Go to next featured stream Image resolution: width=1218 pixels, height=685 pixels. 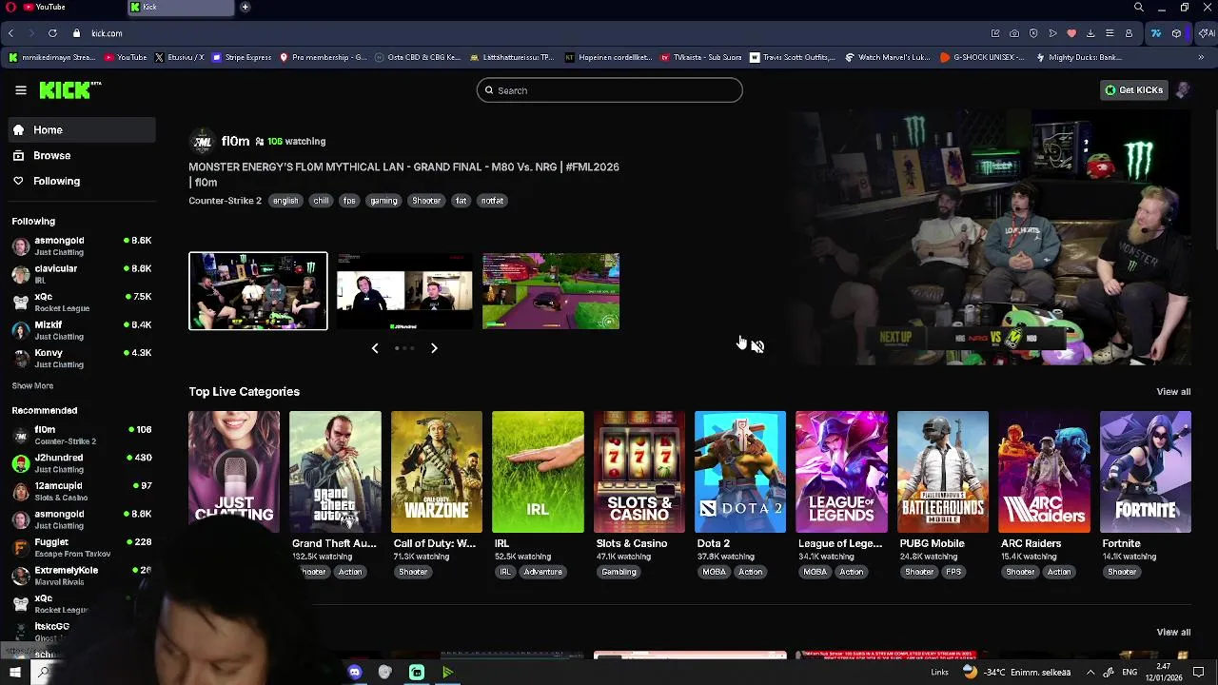[434, 348]
